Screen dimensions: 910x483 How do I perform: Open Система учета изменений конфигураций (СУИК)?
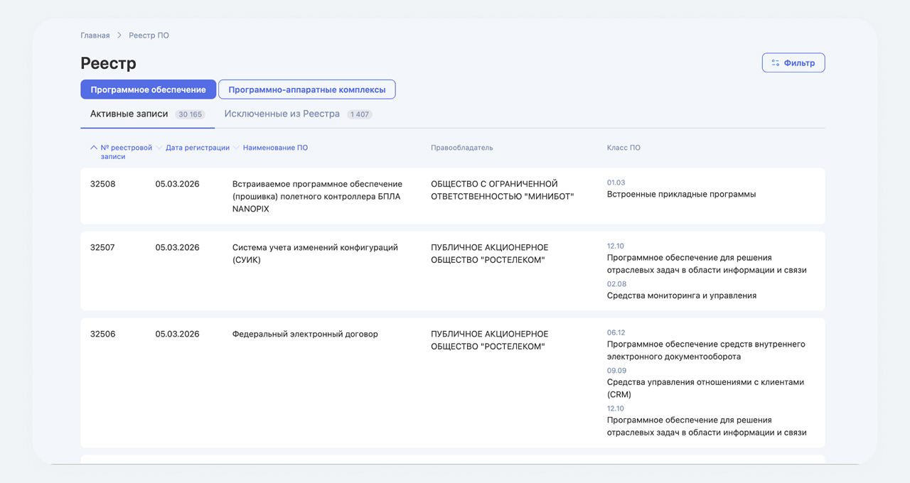coord(315,254)
